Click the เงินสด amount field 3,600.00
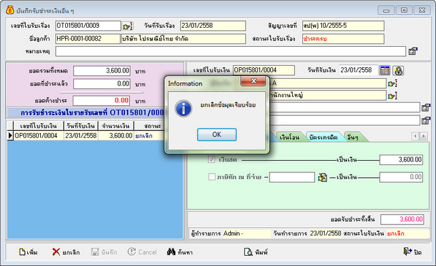The image size is (436, 266). click(x=401, y=160)
